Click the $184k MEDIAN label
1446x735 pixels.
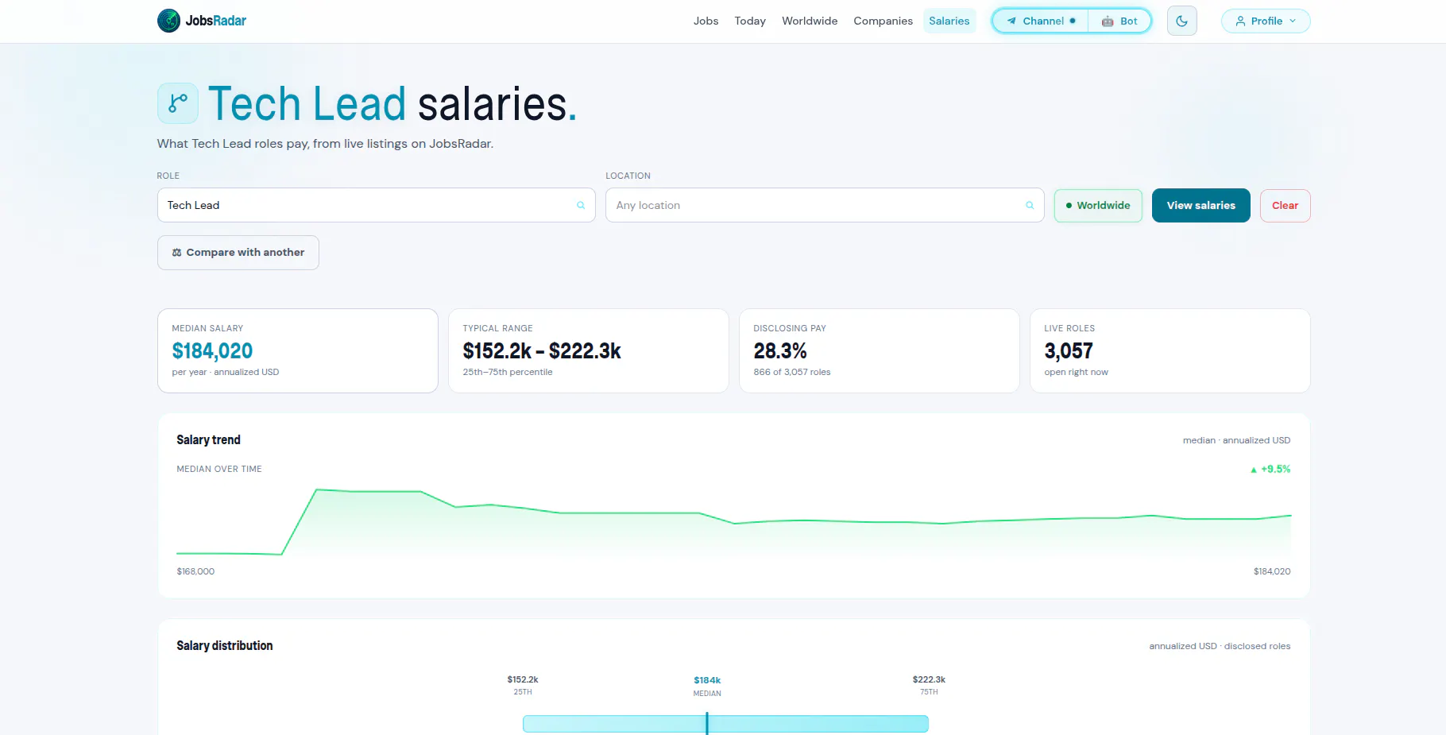click(707, 686)
